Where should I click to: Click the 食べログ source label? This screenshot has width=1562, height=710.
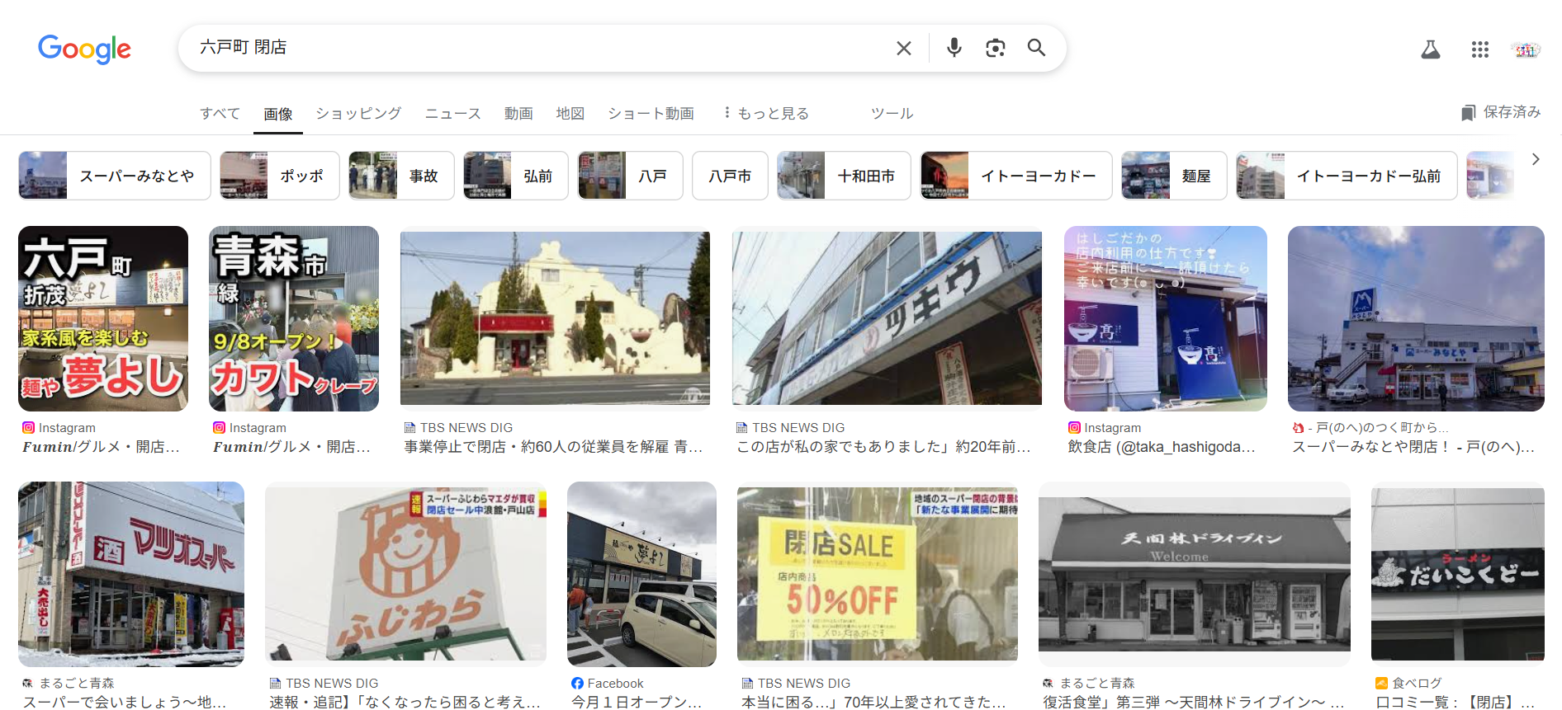[x=1417, y=683]
